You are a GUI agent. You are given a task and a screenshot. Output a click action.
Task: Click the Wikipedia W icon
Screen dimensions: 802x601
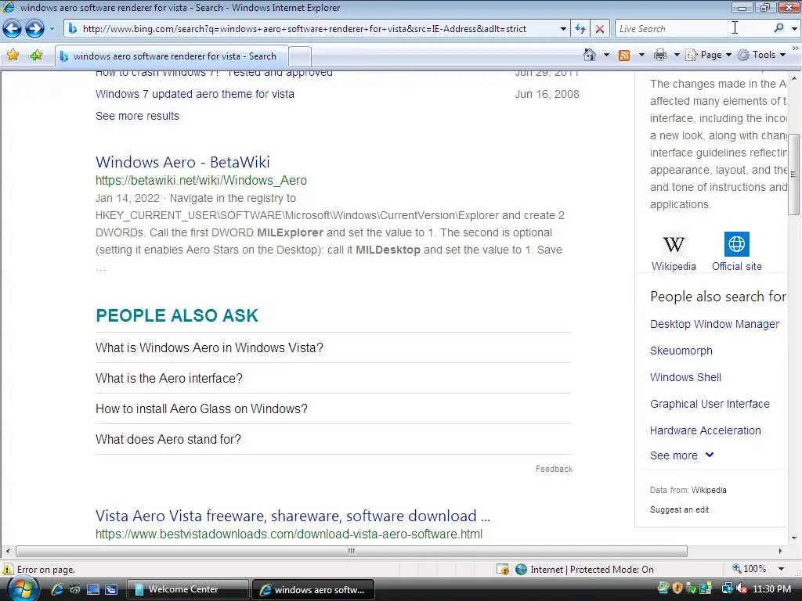point(674,244)
